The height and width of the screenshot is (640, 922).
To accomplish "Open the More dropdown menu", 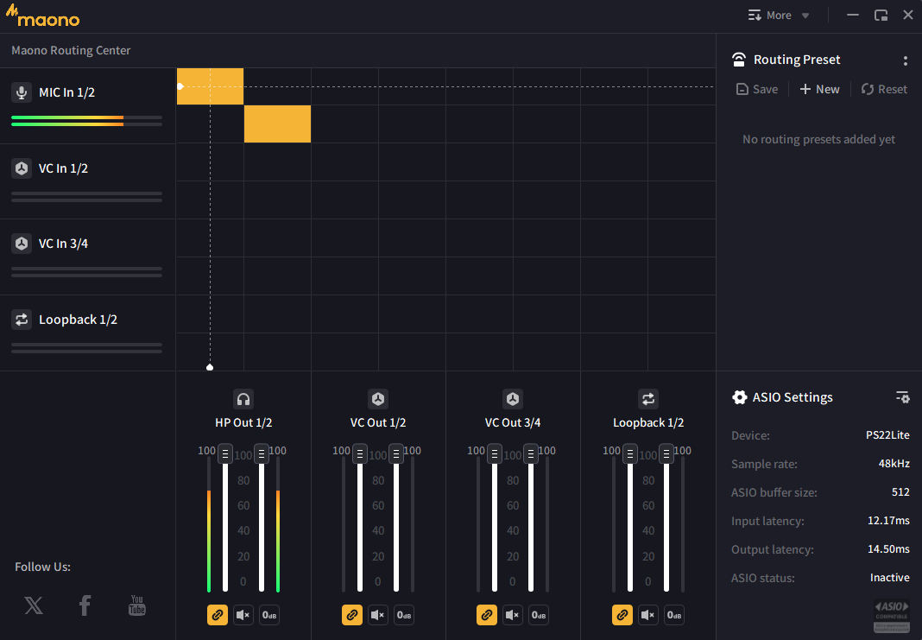I will tap(779, 16).
